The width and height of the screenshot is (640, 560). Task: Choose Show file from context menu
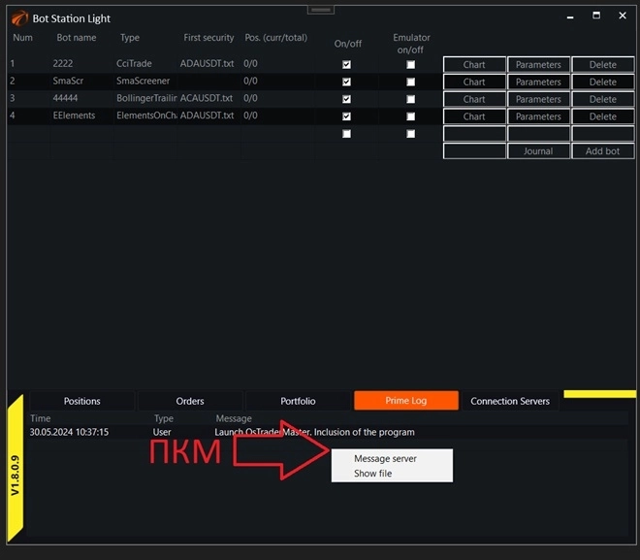click(x=373, y=473)
